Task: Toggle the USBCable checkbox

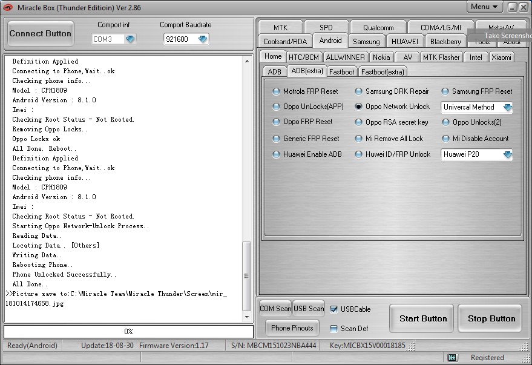Action: coord(334,309)
